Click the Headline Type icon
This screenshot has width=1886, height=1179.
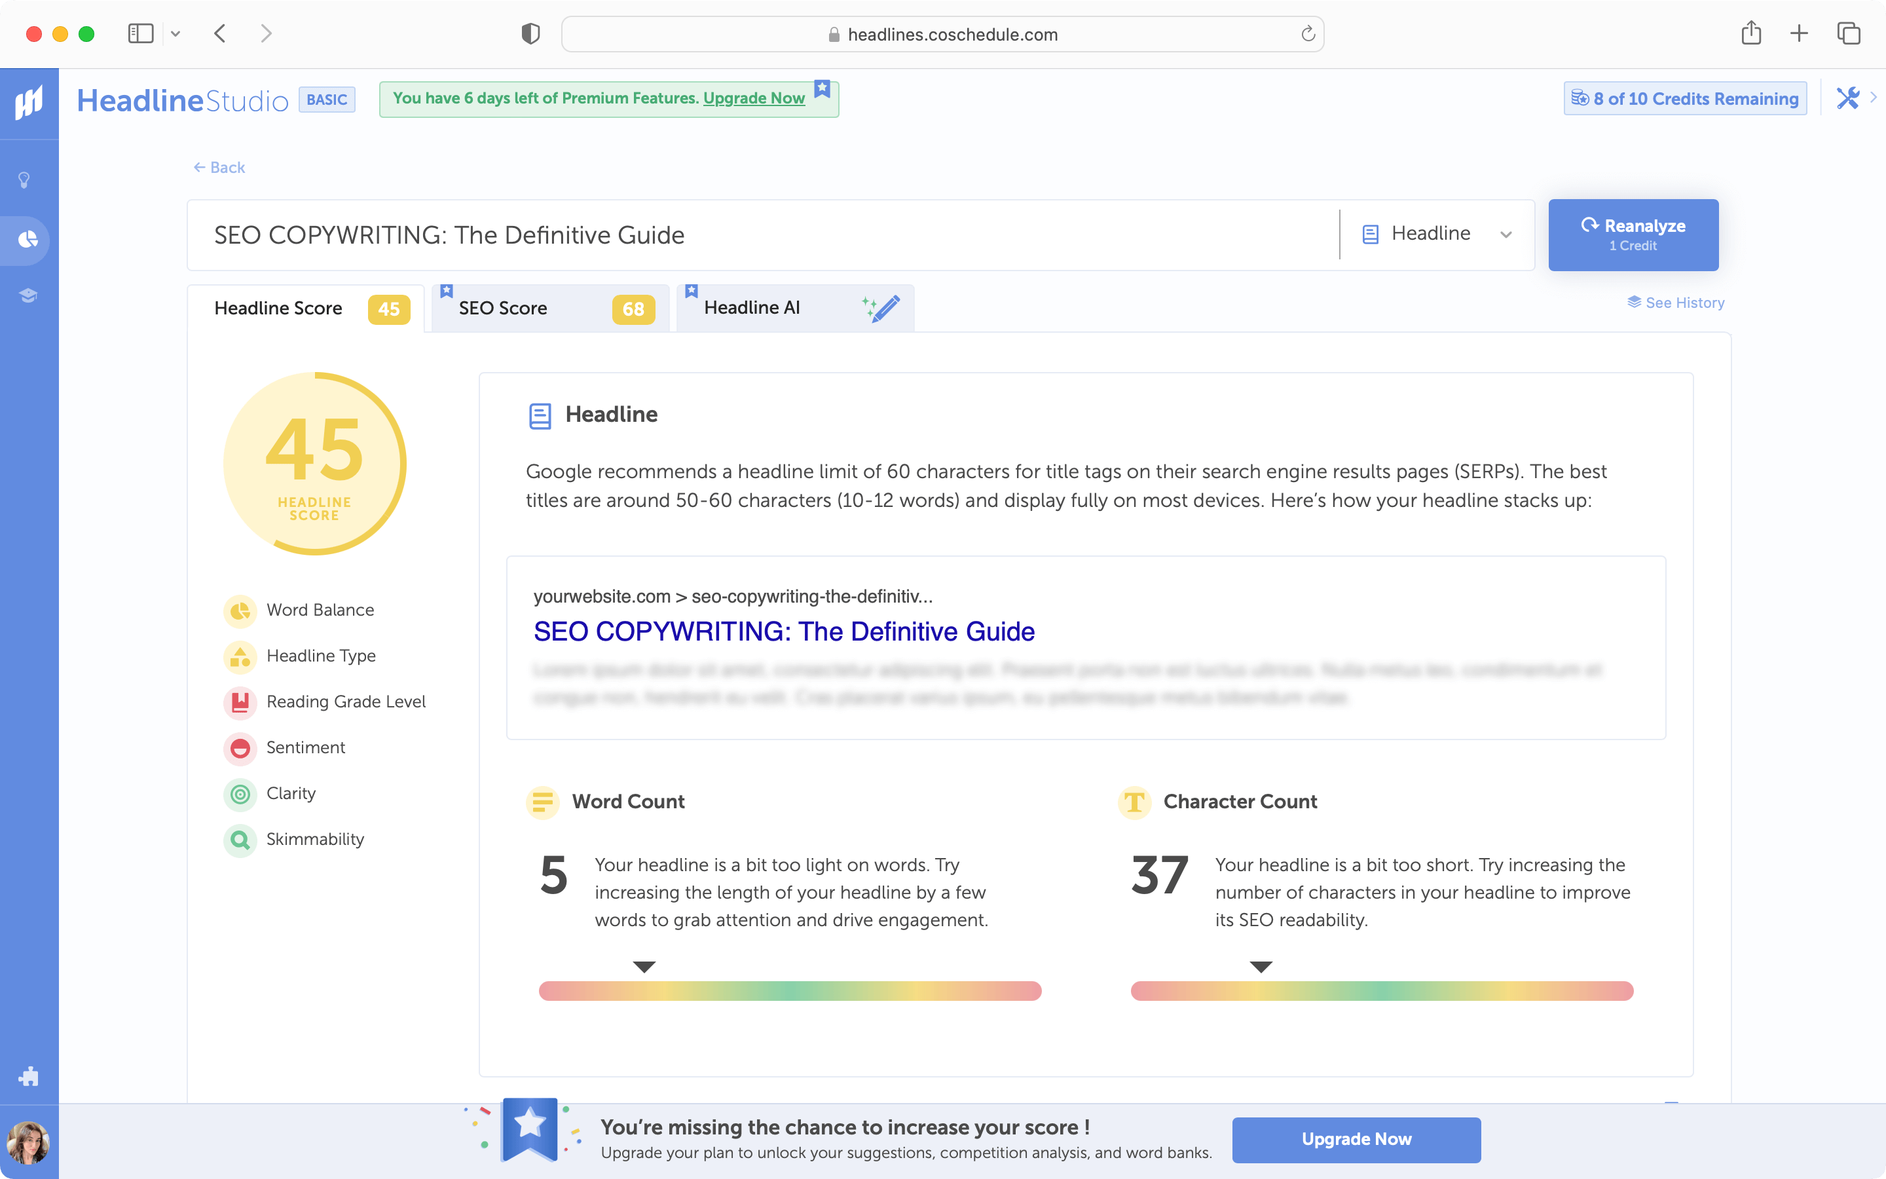(240, 656)
